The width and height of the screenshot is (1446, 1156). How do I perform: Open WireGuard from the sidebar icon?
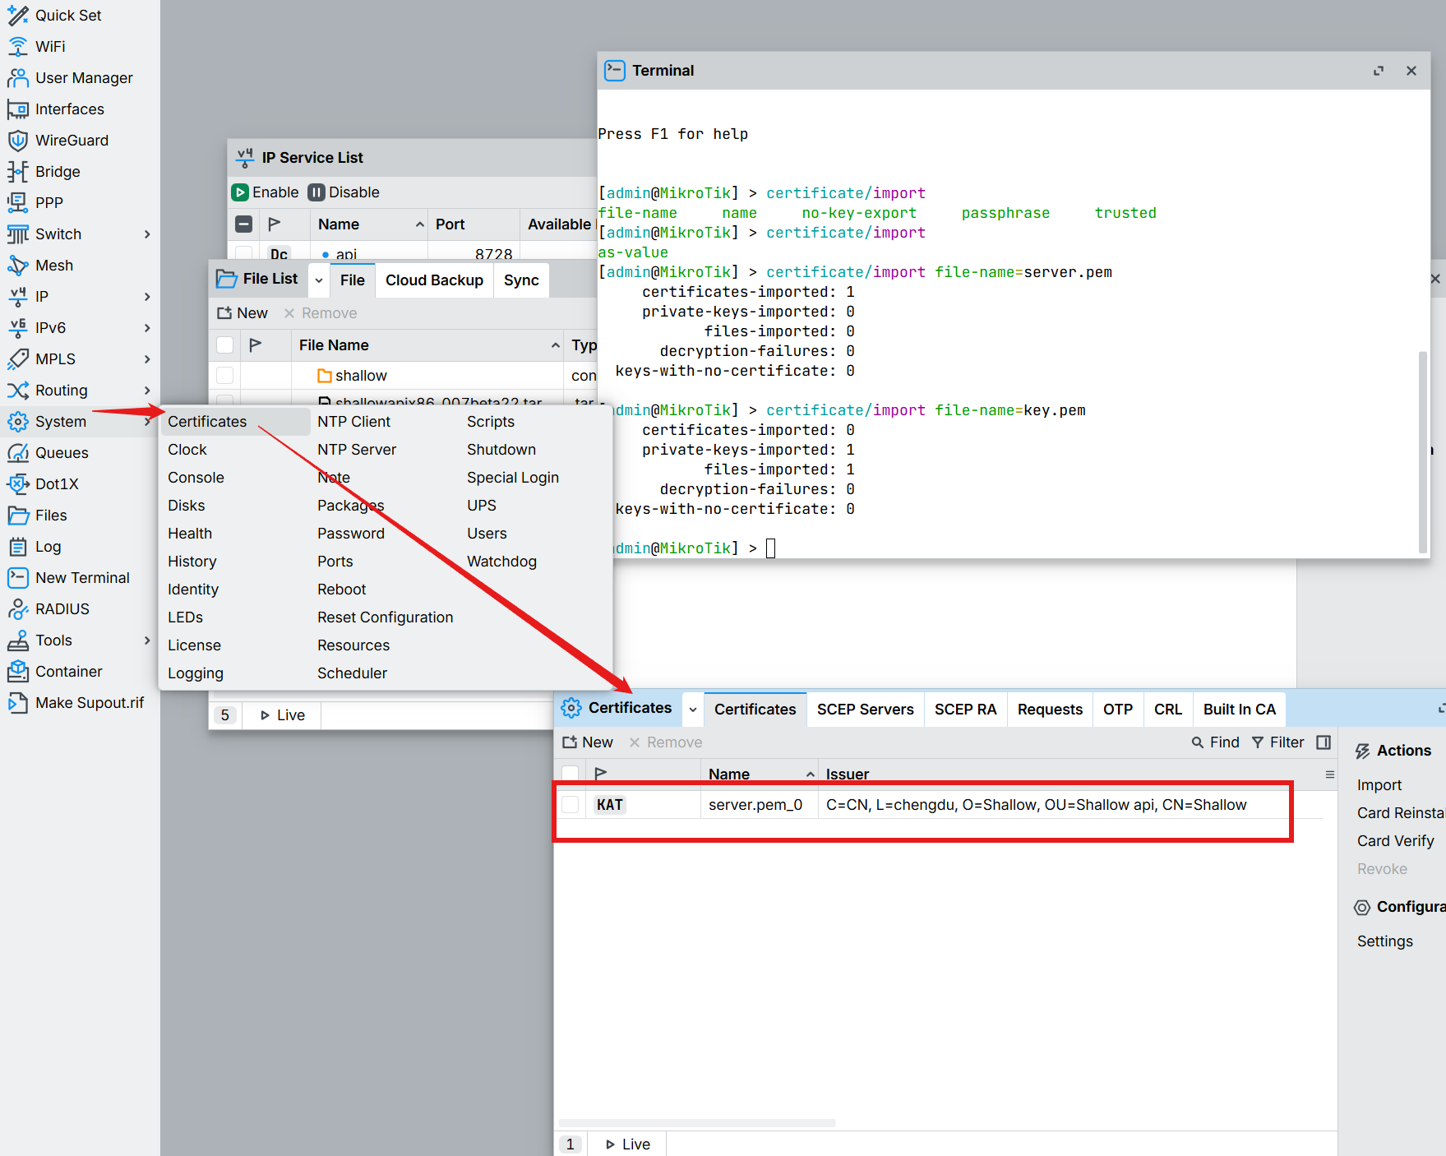[x=17, y=141]
